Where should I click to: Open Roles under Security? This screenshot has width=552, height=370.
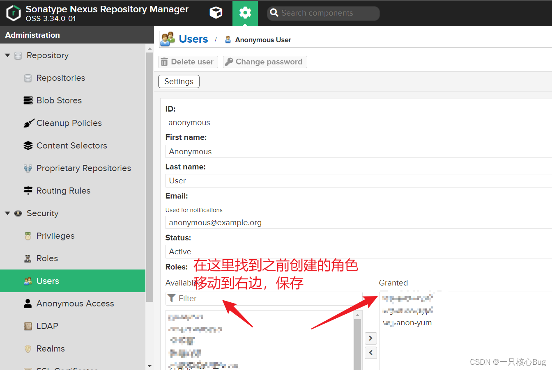[47, 258]
